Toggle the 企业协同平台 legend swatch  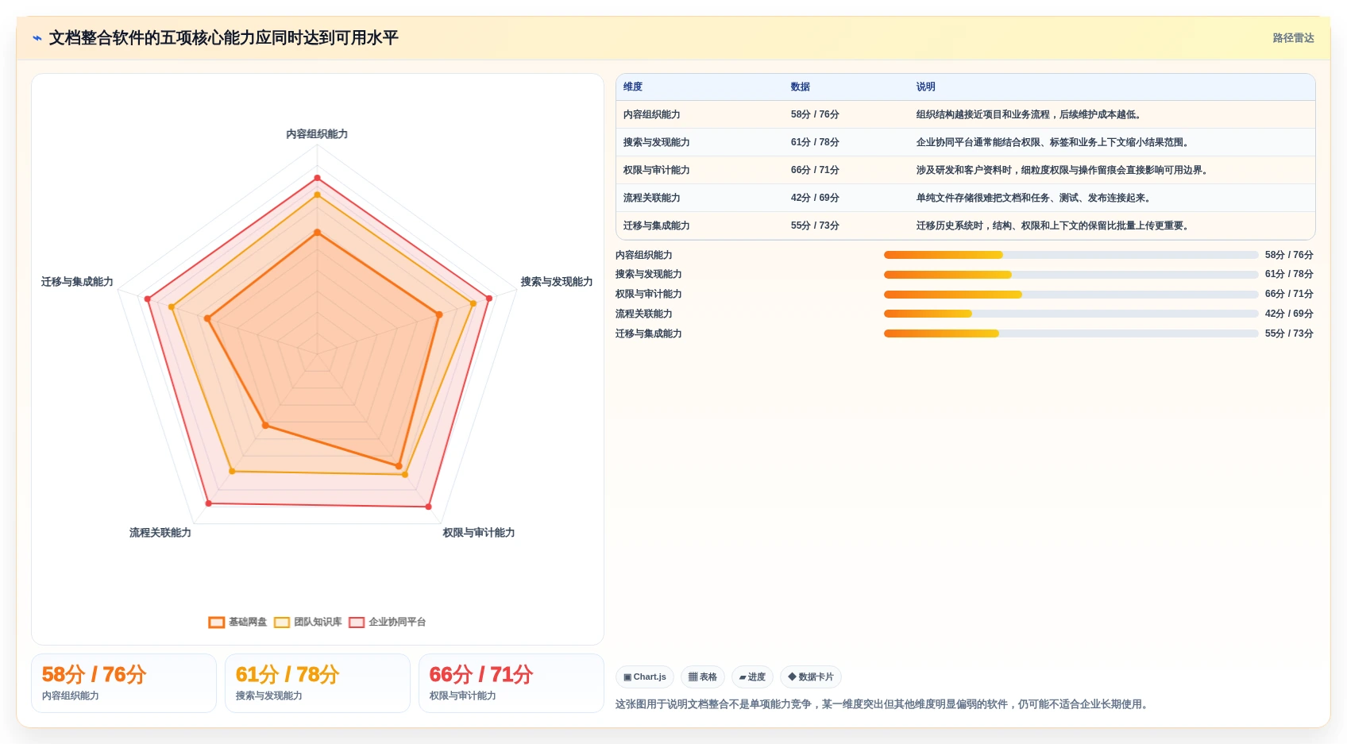point(357,623)
